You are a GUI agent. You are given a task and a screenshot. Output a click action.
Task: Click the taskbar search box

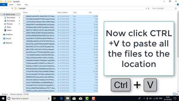pyautogui.click(x=29, y=98)
